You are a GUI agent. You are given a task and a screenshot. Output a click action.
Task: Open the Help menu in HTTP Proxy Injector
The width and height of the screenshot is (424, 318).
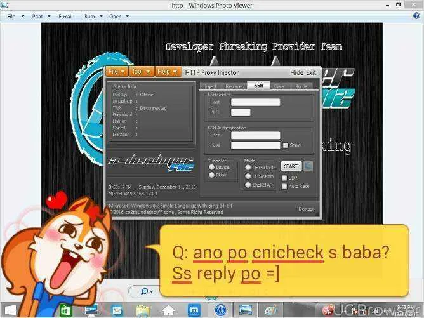pos(167,72)
